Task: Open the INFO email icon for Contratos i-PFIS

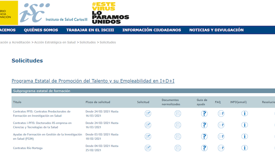Action: point(244,125)
